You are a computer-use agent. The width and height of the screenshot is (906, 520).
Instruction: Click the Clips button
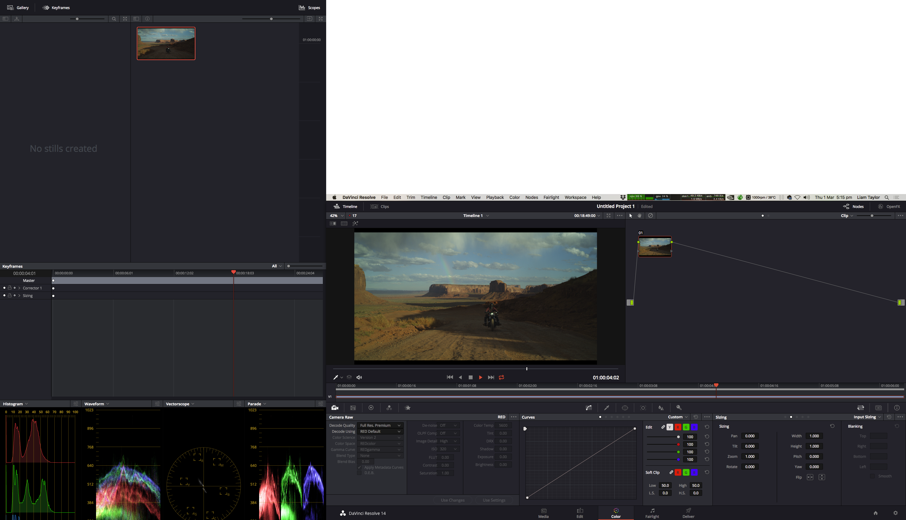click(x=380, y=206)
